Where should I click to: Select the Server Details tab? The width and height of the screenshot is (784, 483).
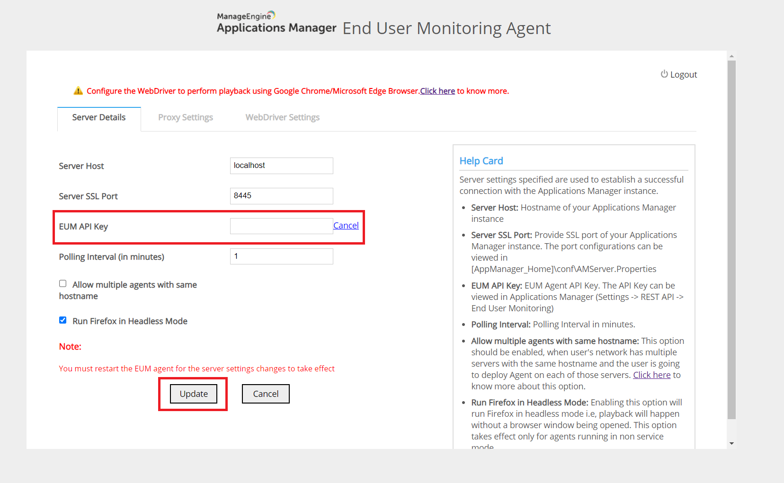point(99,117)
